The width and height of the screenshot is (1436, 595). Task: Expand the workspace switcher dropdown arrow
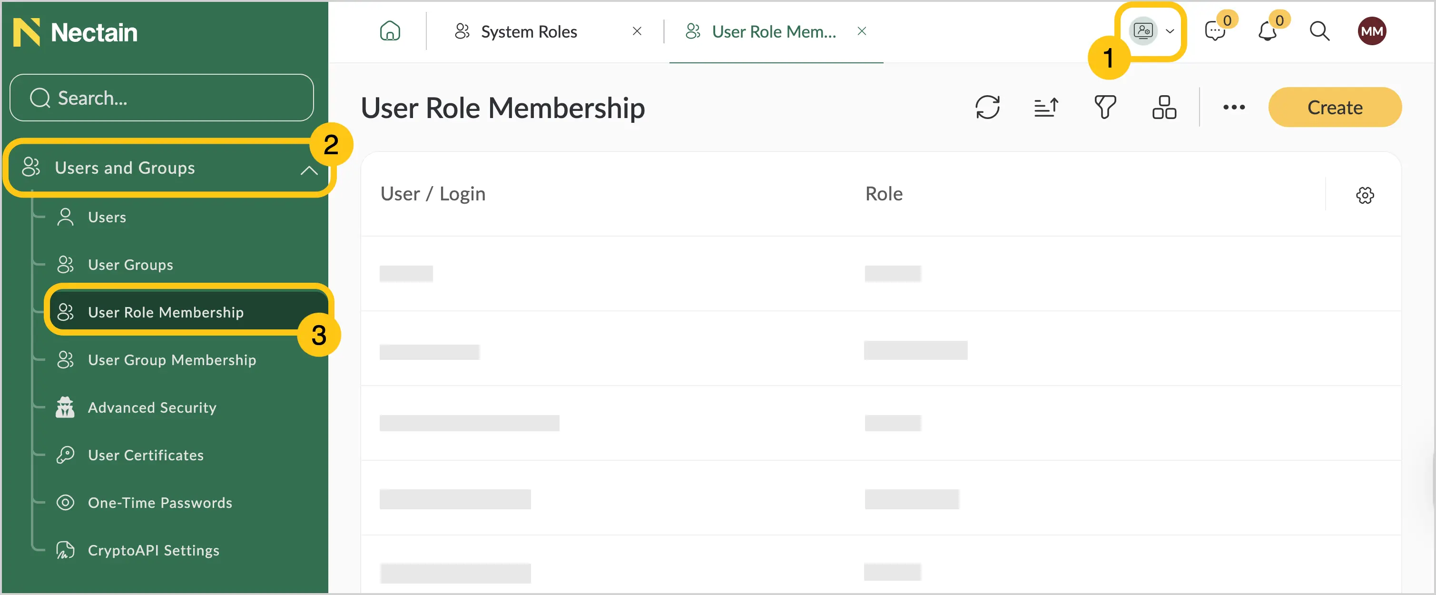point(1170,31)
